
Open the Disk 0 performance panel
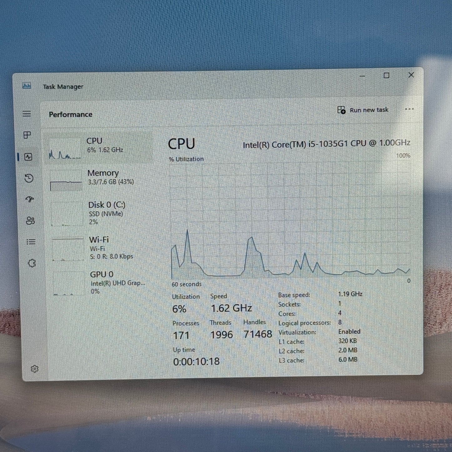pyautogui.click(x=94, y=213)
